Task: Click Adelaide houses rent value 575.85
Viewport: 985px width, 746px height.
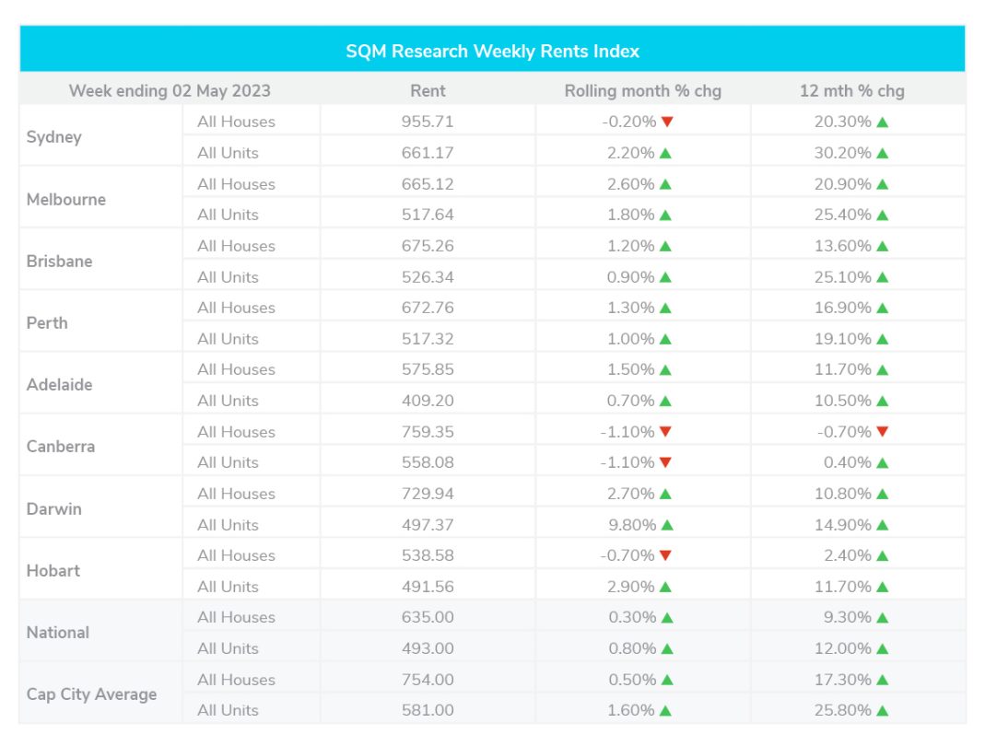Action: pos(428,369)
